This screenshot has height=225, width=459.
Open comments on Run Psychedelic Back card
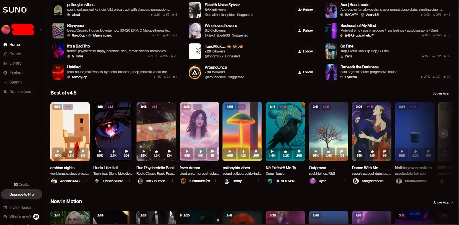169,153
